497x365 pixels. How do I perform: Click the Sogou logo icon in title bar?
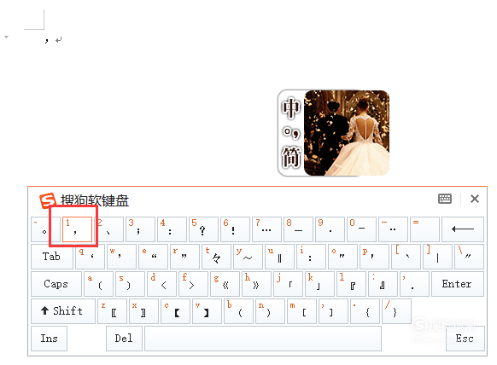tap(48, 200)
